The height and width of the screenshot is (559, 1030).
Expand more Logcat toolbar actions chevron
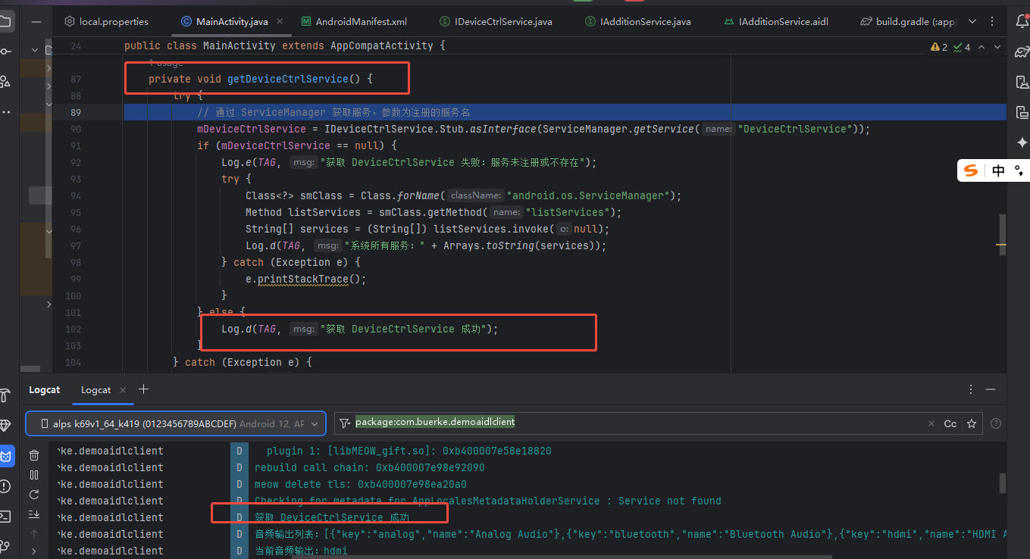pos(34,552)
